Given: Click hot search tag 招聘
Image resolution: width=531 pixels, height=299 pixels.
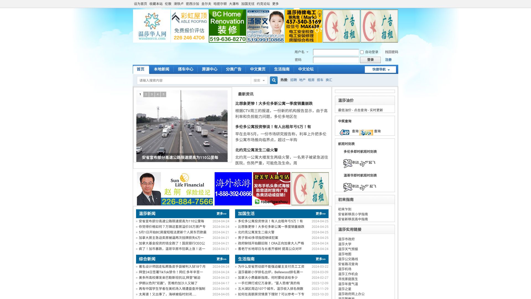Looking at the screenshot, I should (293, 80).
